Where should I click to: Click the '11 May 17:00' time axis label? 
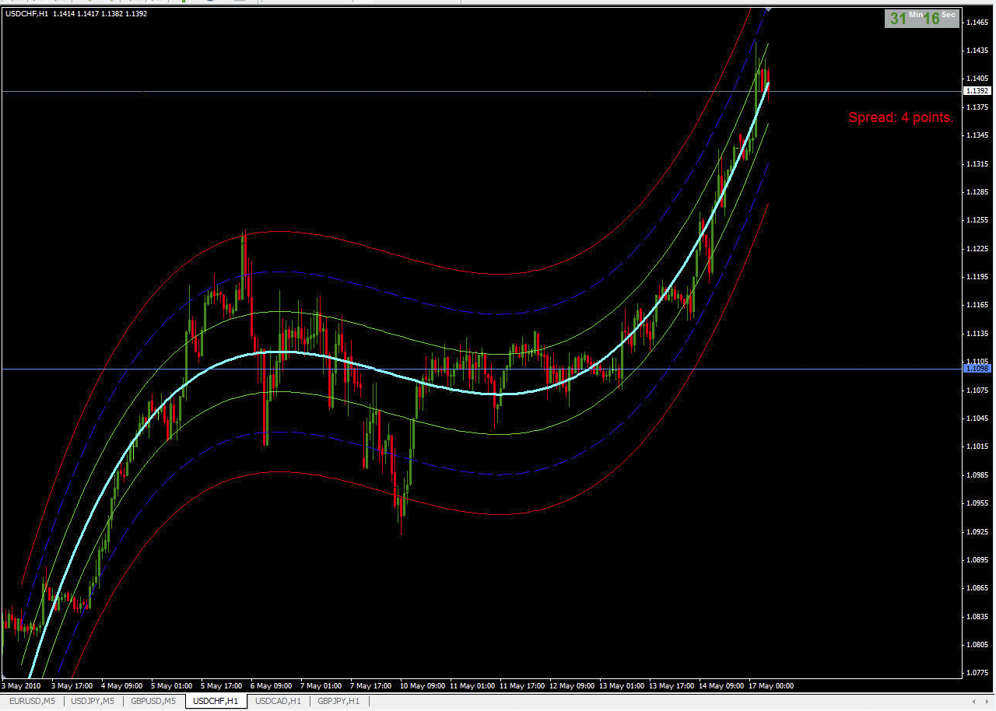tap(522, 686)
